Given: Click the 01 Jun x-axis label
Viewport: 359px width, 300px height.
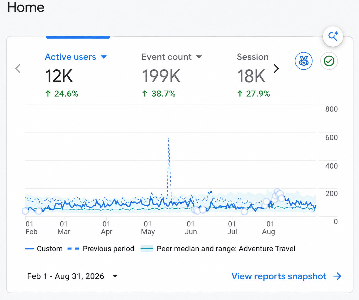Looking at the screenshot, I should click(x=190, y=228).
